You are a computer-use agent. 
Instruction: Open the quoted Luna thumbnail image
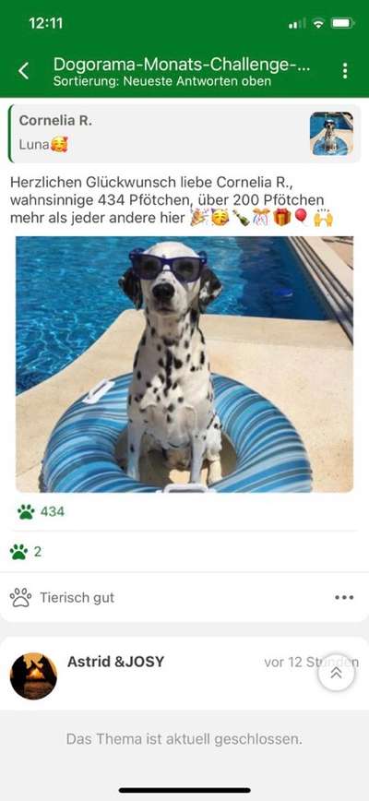[331, 133]
